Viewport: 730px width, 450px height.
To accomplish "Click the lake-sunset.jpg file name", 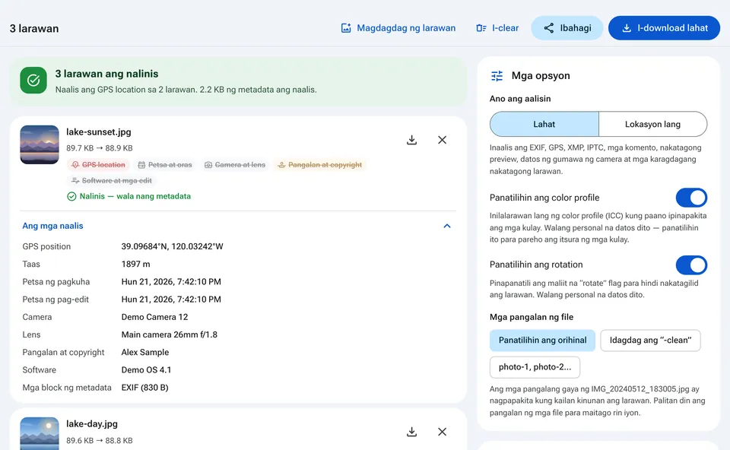I will click(x=99, y=132).
